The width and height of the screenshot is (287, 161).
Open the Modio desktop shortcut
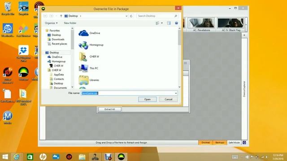click(8, 118)
